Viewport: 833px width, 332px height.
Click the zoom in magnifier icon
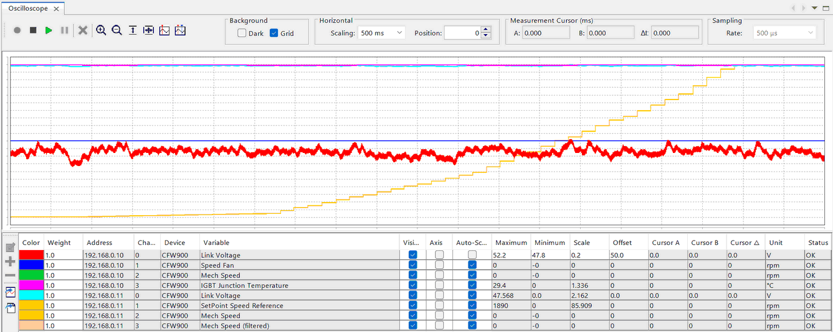[x=101, y=30]
